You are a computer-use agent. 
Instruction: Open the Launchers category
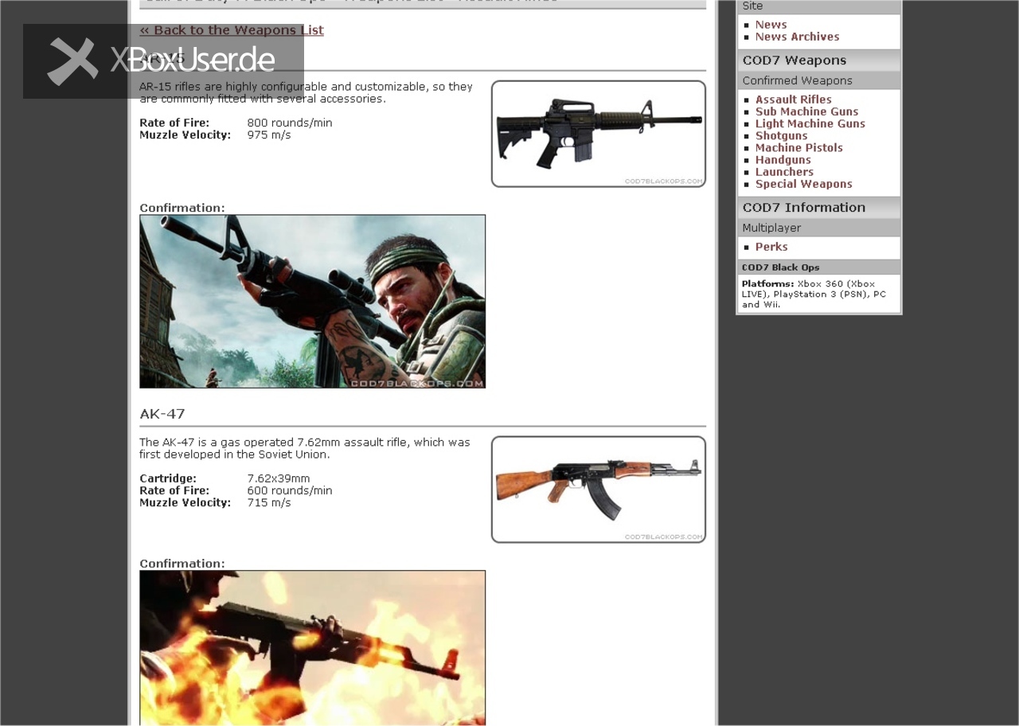pos(784,172)
